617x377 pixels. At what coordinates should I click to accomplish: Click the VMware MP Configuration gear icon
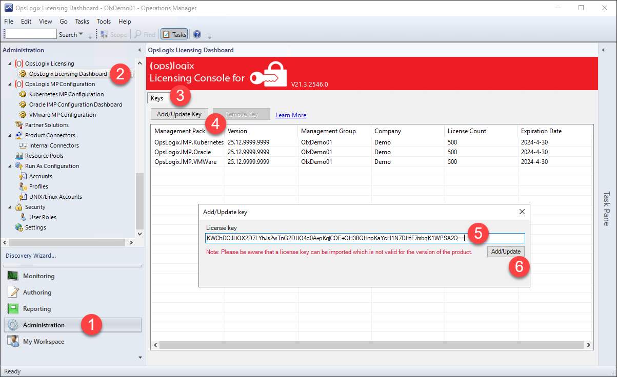23,115
